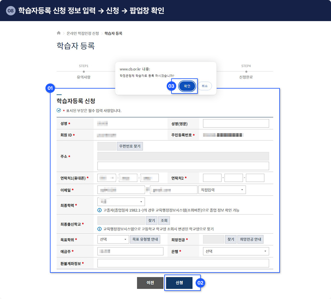Expand the 직접입력 email domain dropdown
This screenshot has width=331, height=299.
point(222,190)
